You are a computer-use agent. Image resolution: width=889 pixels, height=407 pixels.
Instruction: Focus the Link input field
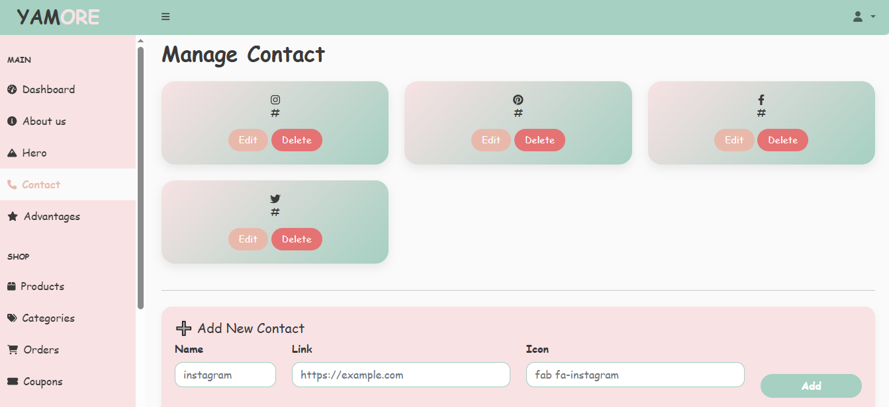click(400, 375)
